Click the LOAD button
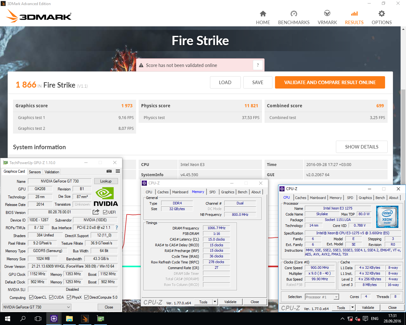Viewport: 406px width, 325px height. pyautogui.click(x=225, y=82)
